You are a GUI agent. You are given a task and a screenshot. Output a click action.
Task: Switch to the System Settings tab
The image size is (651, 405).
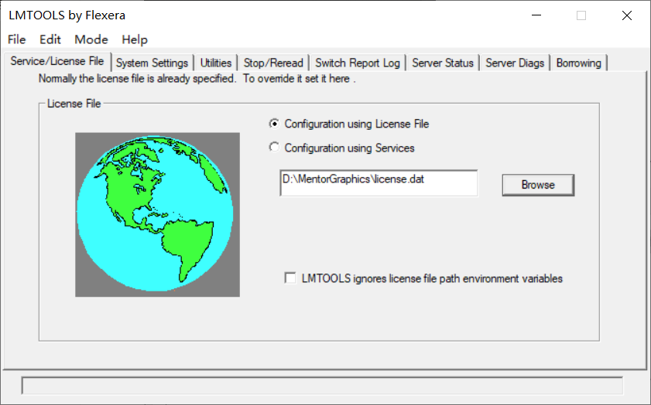pos(152,63)
